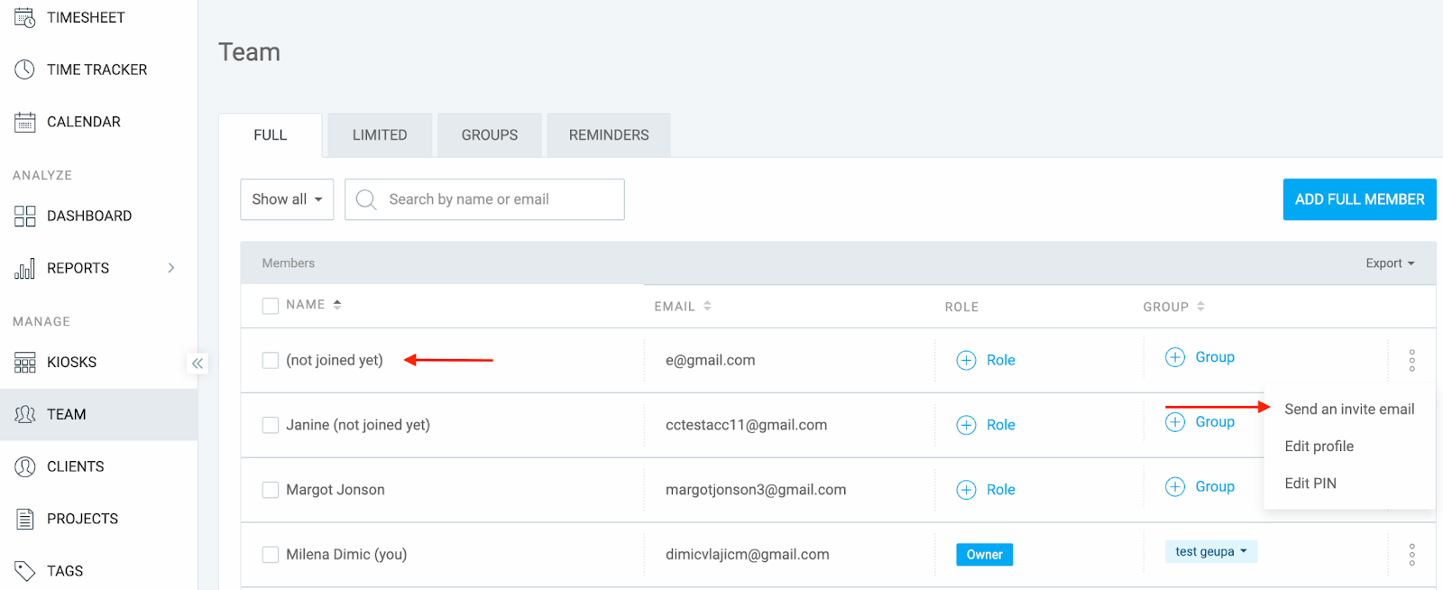
Task: Click plus Group icon for Margot Jonson
Action: pyautogui.click(x=1175, y=487)
